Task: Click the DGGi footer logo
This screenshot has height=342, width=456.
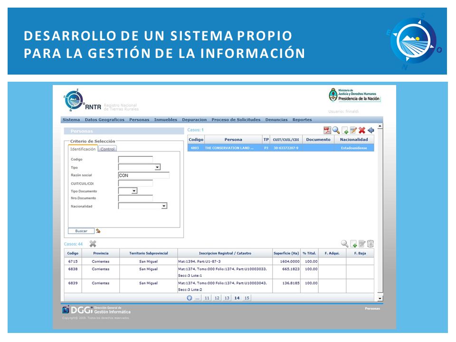Action: tap(96, 310)
